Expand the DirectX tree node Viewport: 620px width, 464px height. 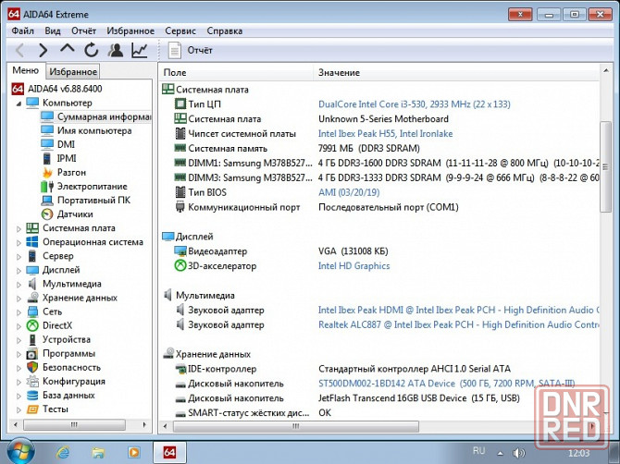[x=19, y=326]
